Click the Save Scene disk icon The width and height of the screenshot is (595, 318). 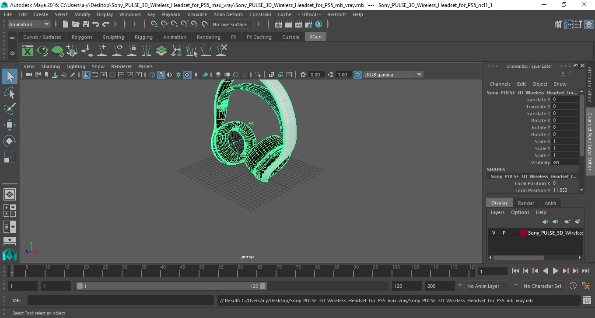(x=85, y=24)
